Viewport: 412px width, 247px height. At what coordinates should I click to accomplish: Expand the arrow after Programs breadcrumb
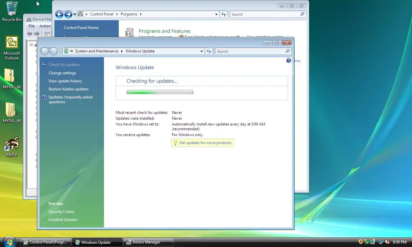coord(141,14)
